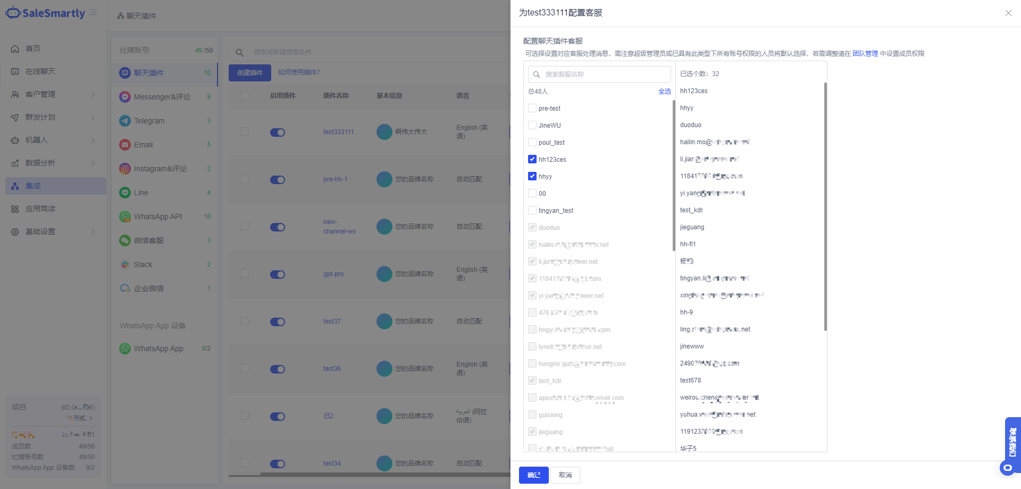Screen dimensions: 1021x489
Task: Confirm with the blue 确定 button
Action: point(533,475)
